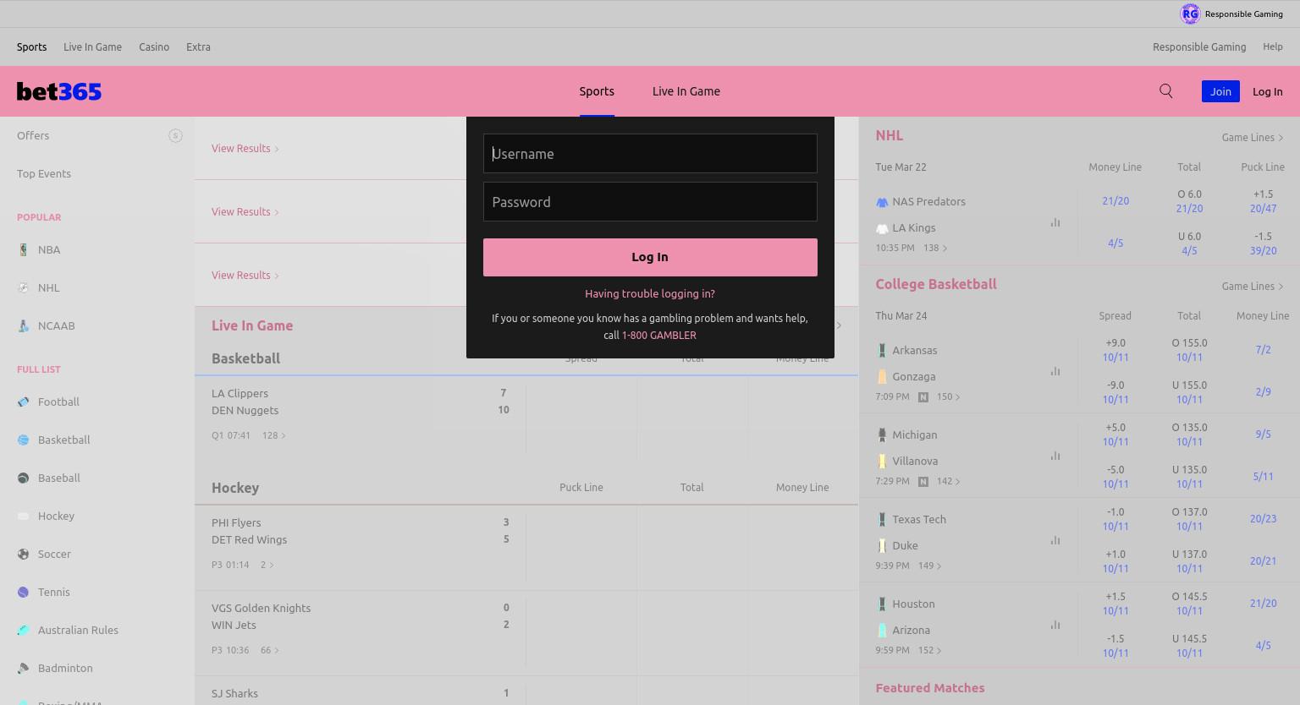Expand 150 markets for Arkansas game
This screenshot has width=1300, height=705.
949,396
